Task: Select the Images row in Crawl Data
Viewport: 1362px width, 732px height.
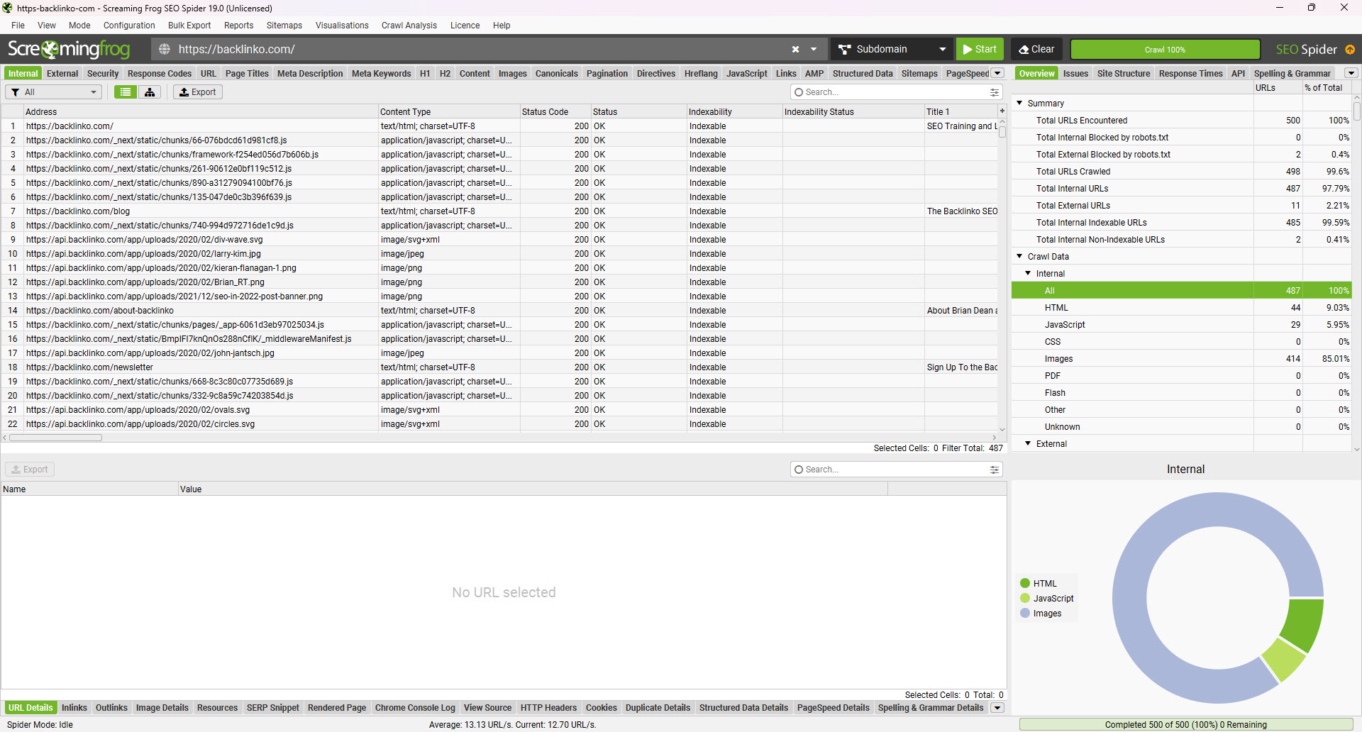Action: pos(1181,358)
